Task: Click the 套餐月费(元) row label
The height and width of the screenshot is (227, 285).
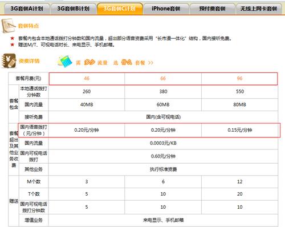Action: point(28,79)
